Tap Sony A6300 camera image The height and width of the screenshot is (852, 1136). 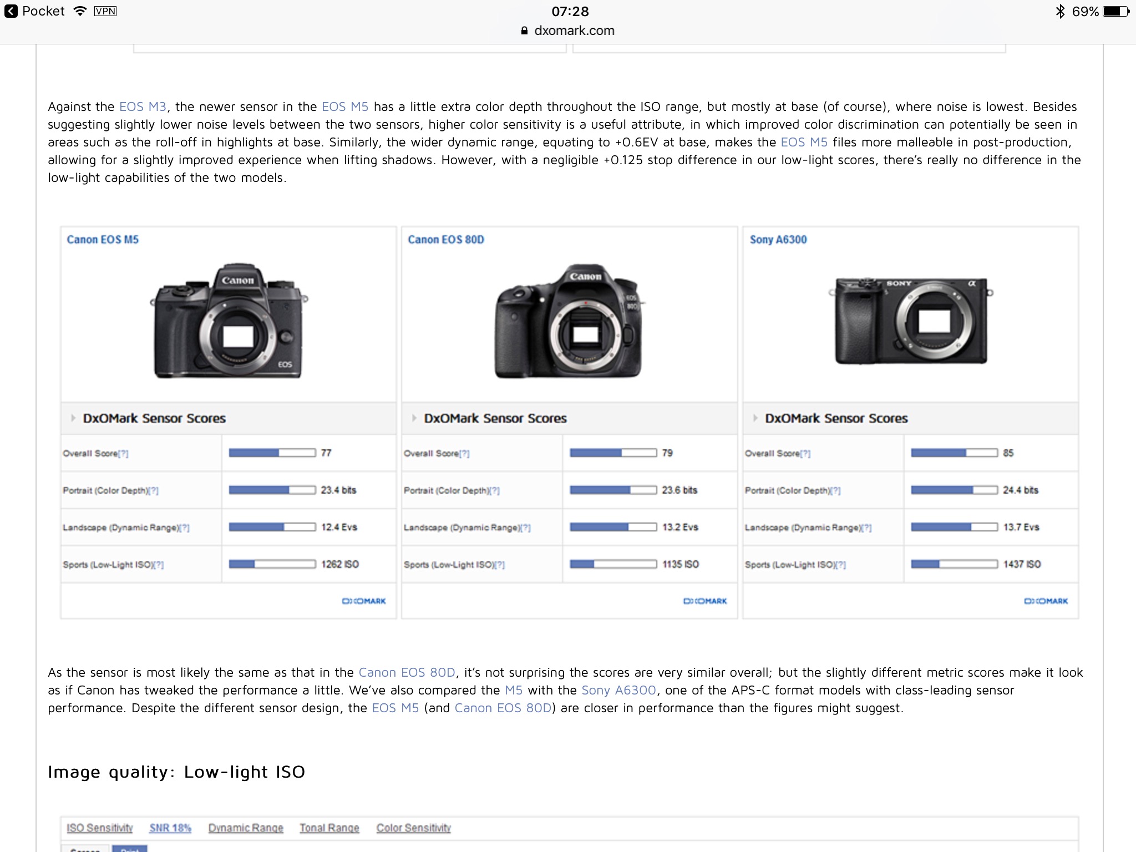[x=911, y=321]
